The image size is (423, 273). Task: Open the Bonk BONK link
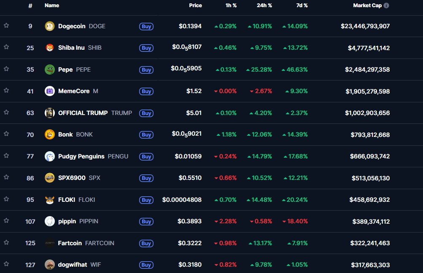point(75,134)
